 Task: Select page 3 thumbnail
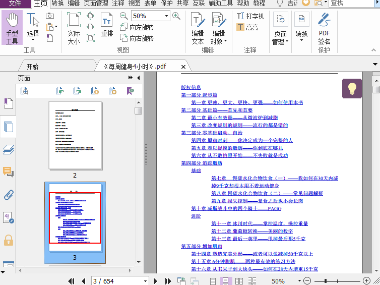(x=75, y=217)
